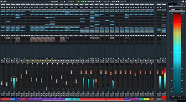This screenshot has height=102, width=186.
Task: Toggle the left zone panel icon
Action: [x=181, y=1]
